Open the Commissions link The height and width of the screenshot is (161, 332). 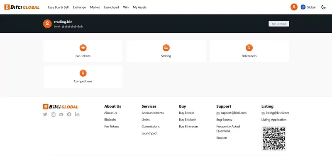pos(151,126)
